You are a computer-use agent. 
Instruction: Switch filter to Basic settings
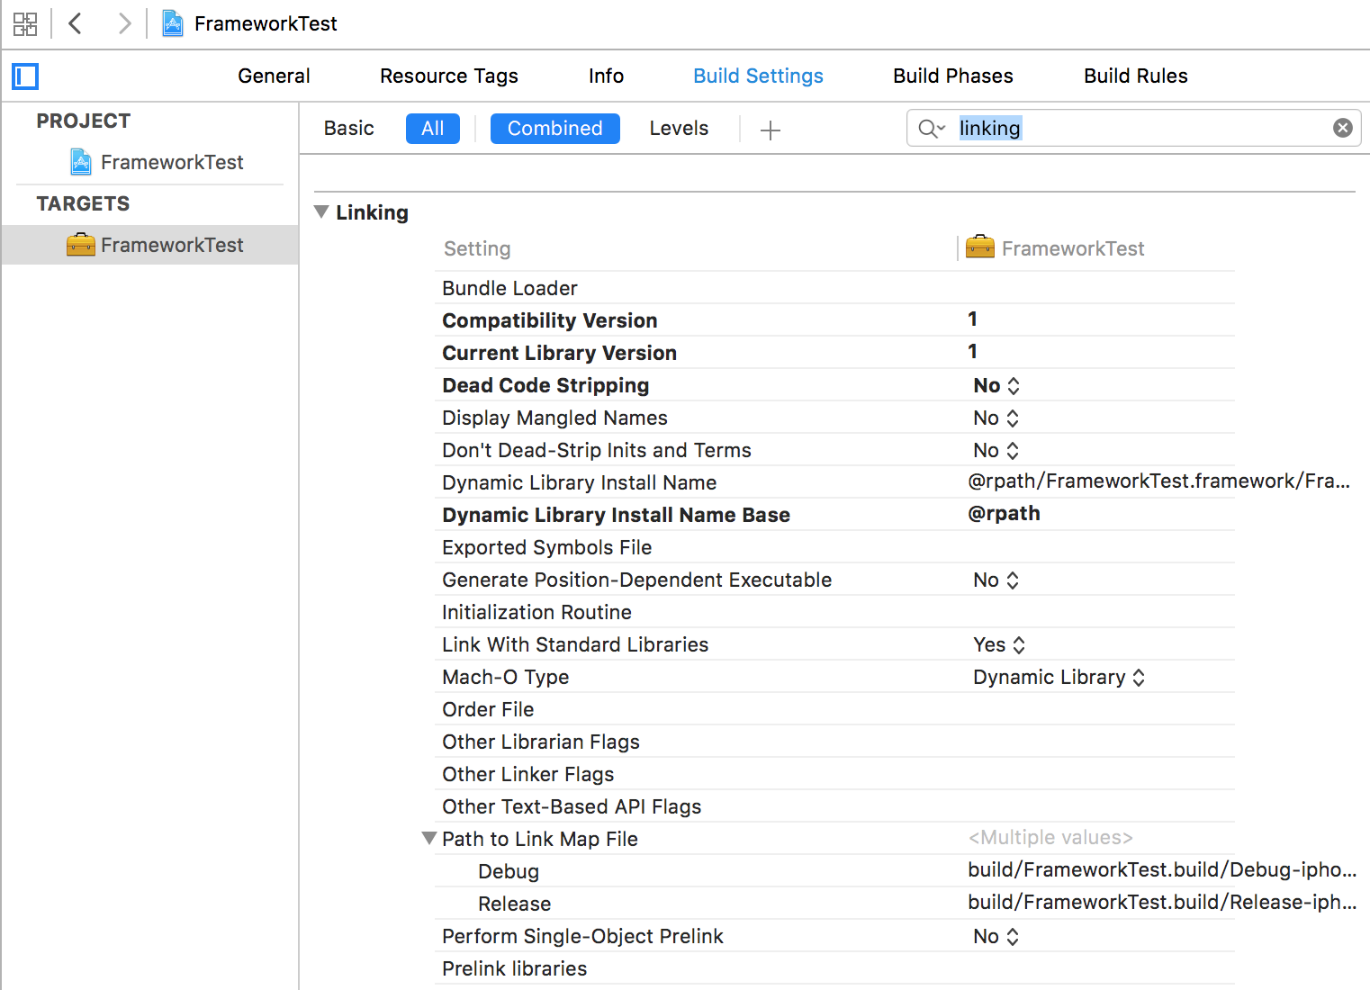coord(348,129)
